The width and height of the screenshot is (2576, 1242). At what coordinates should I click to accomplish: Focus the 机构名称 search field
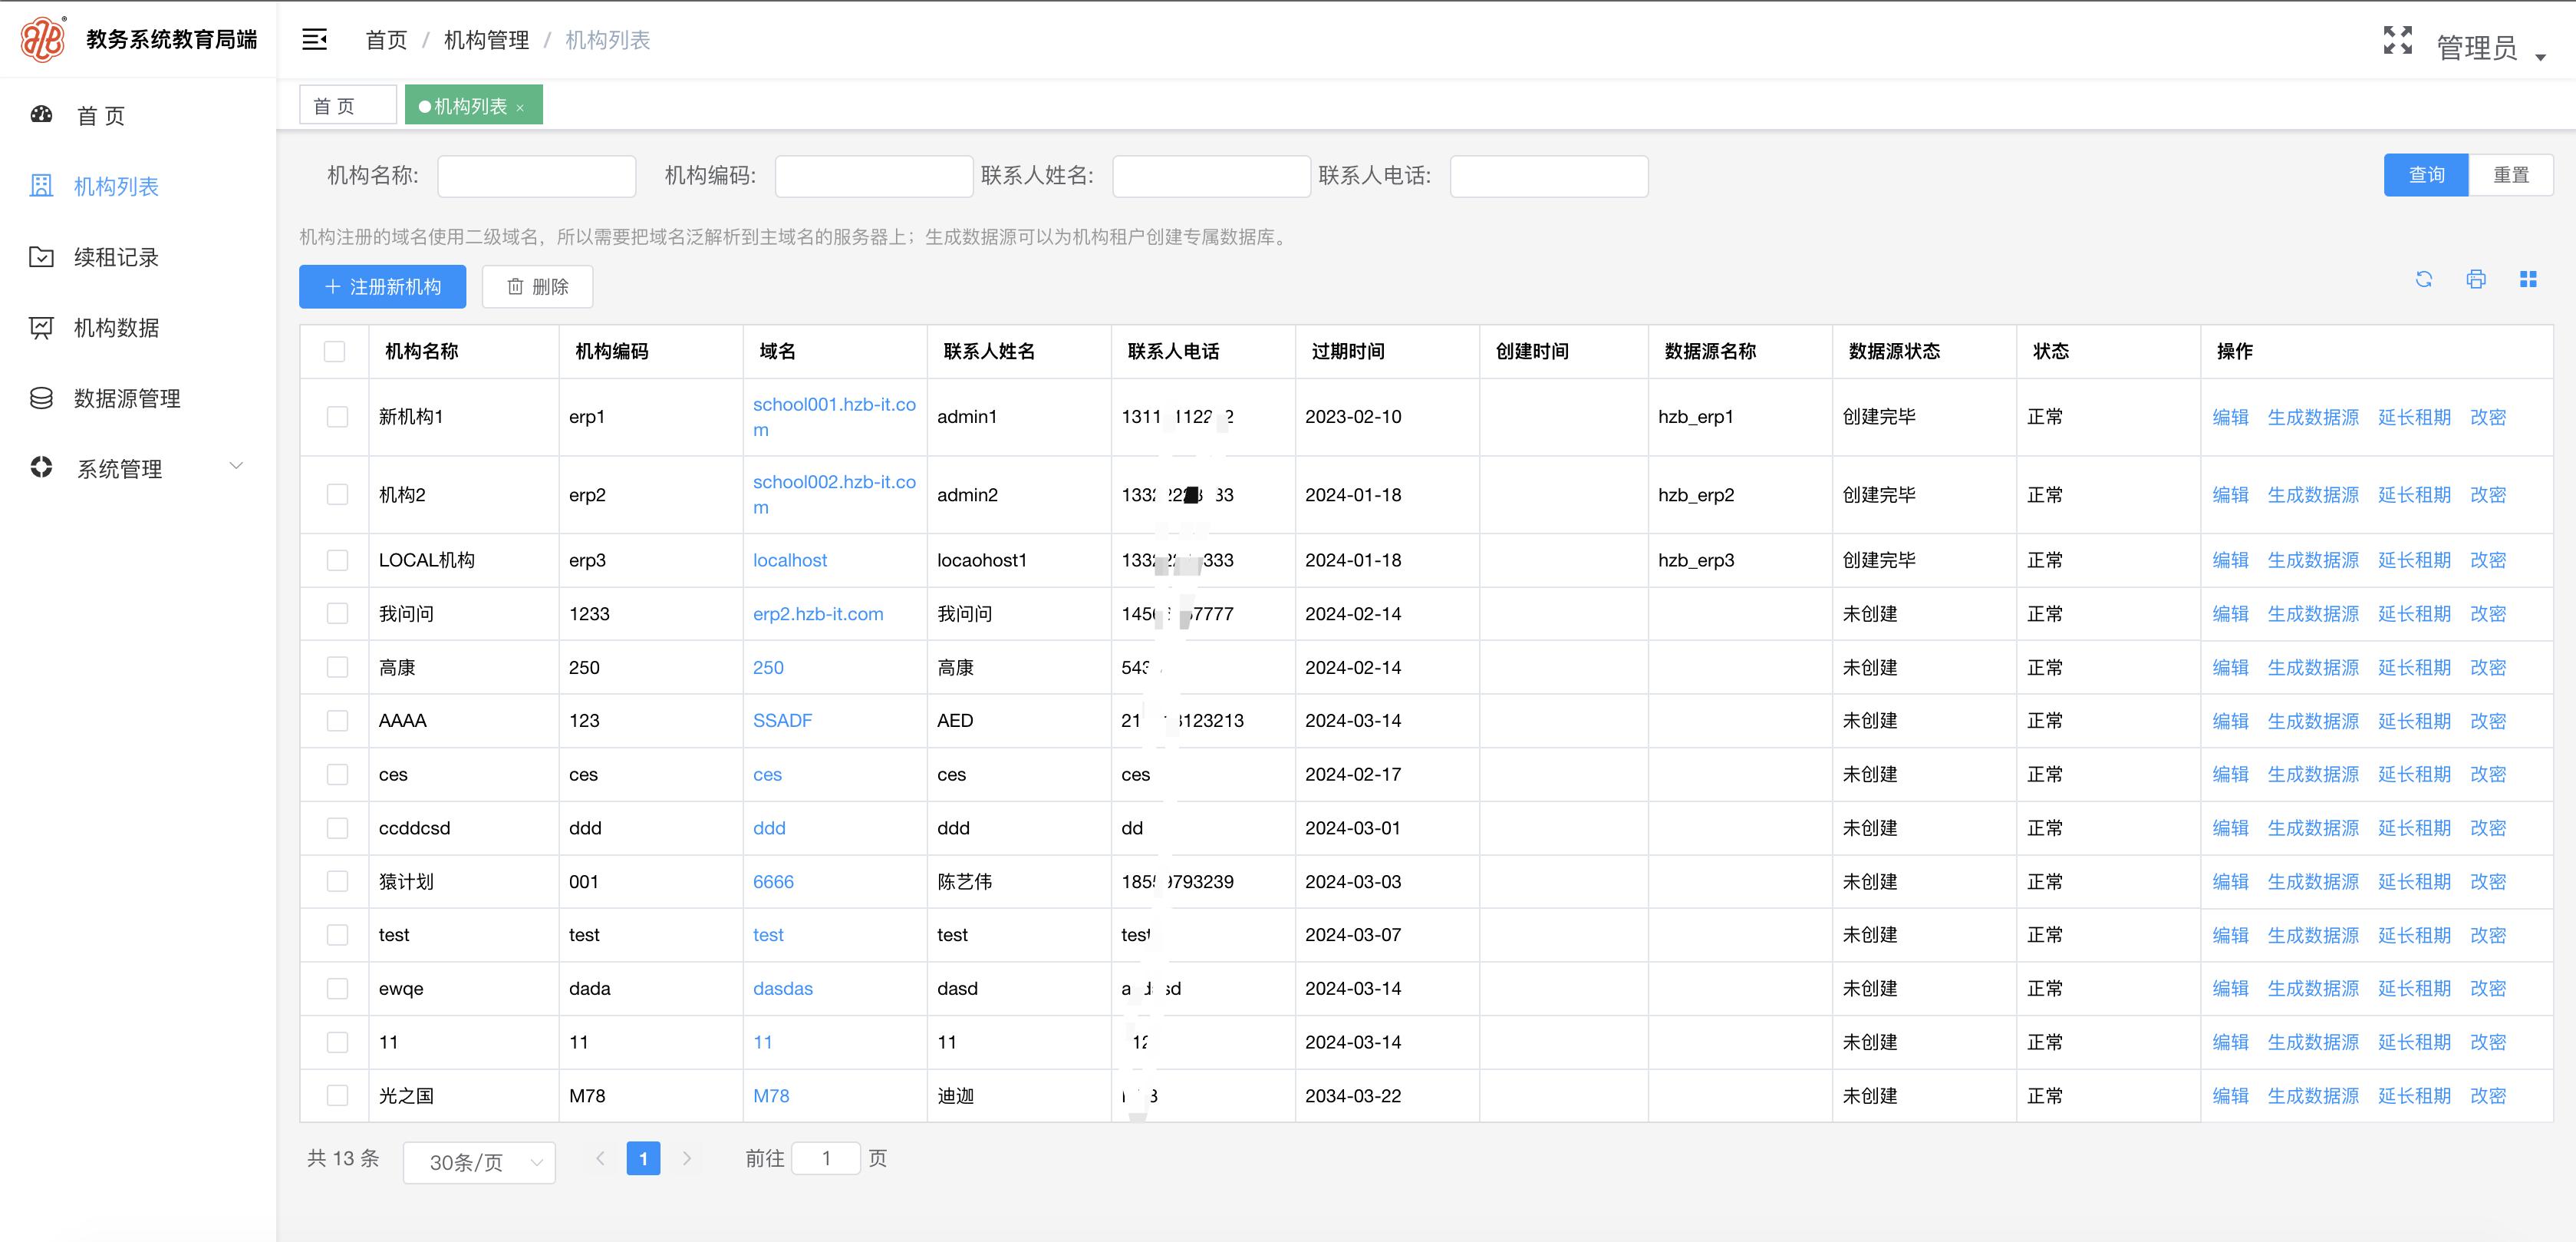coord(536,176)
